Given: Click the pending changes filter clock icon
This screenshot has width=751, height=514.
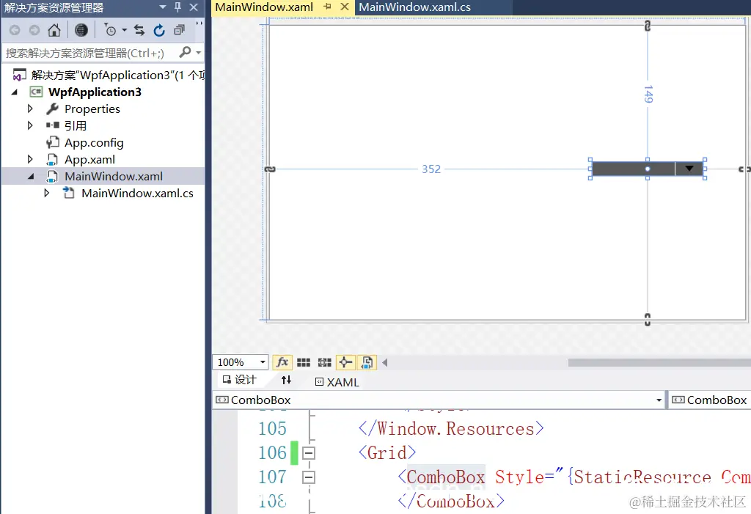Looking at the screenshot, I should coord(110,30).
